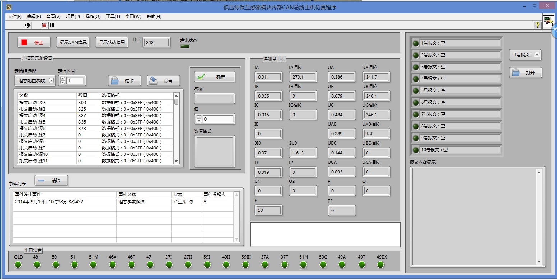Click the 值 field stepper arrows

tap(199, 119)
